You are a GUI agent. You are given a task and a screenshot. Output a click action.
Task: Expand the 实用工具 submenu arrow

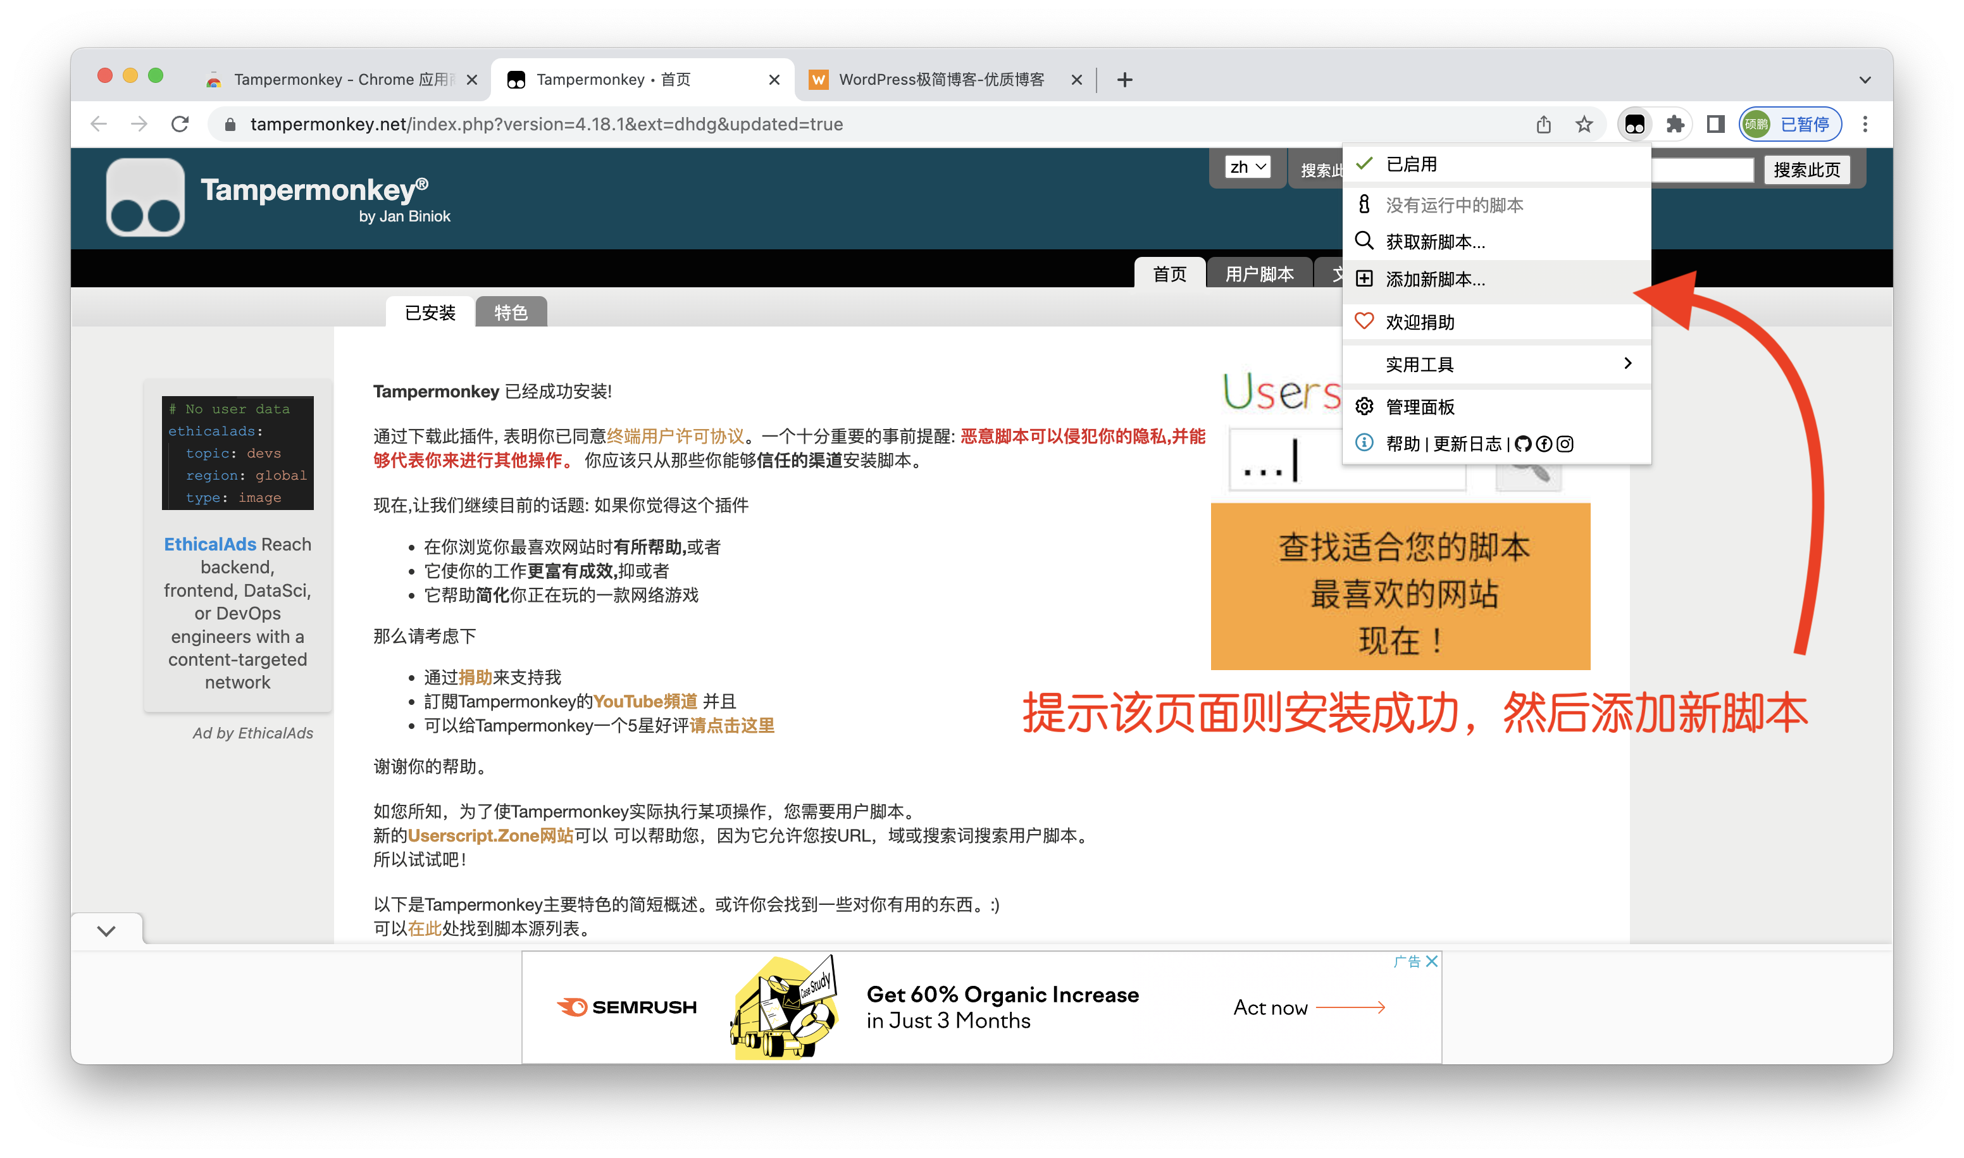1627,364
